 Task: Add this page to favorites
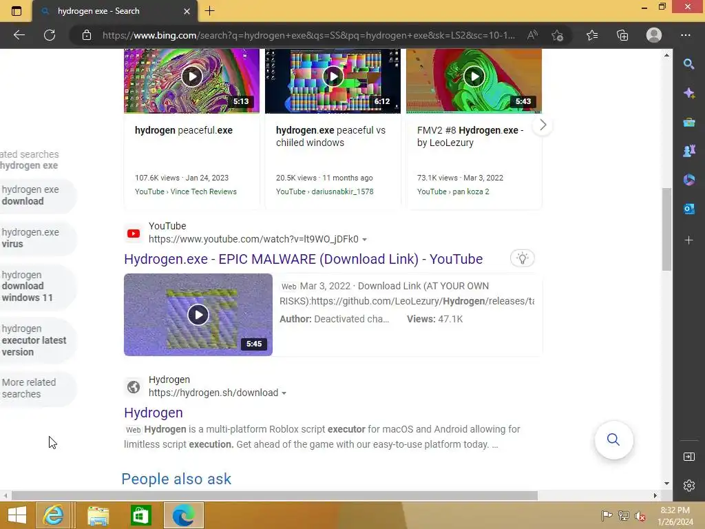tap(558, 35)
